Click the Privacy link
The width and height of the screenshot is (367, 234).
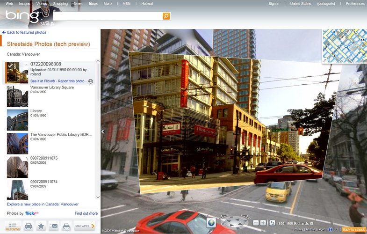(298, 229)
